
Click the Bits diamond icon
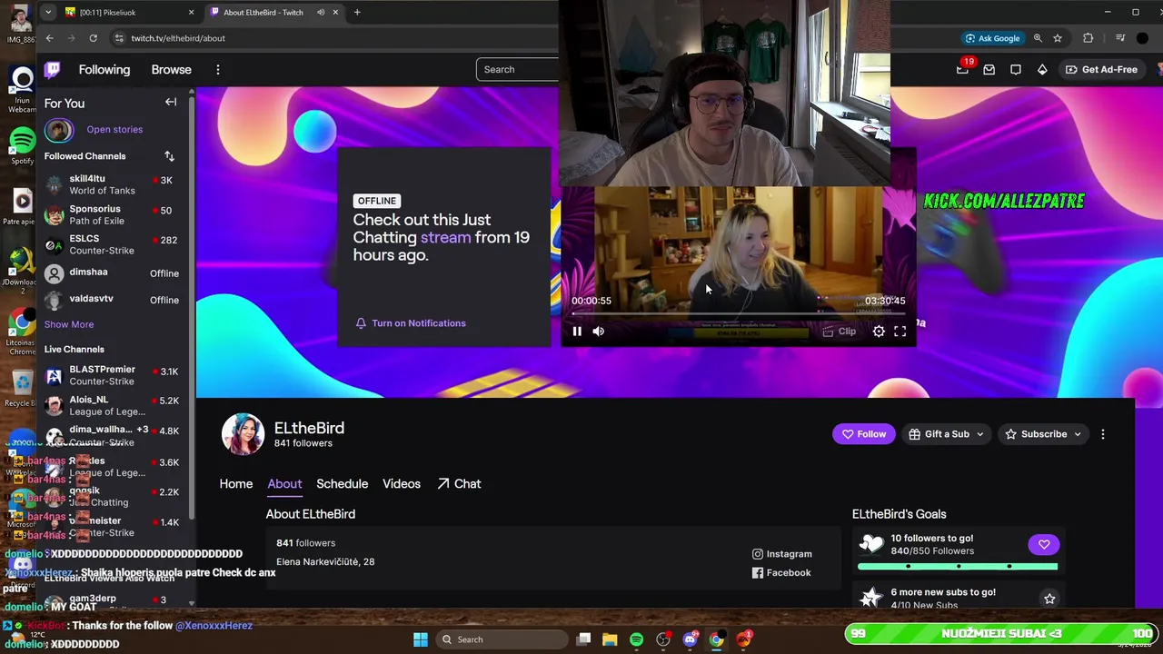pyautogui.click(x=1042, y=69)
